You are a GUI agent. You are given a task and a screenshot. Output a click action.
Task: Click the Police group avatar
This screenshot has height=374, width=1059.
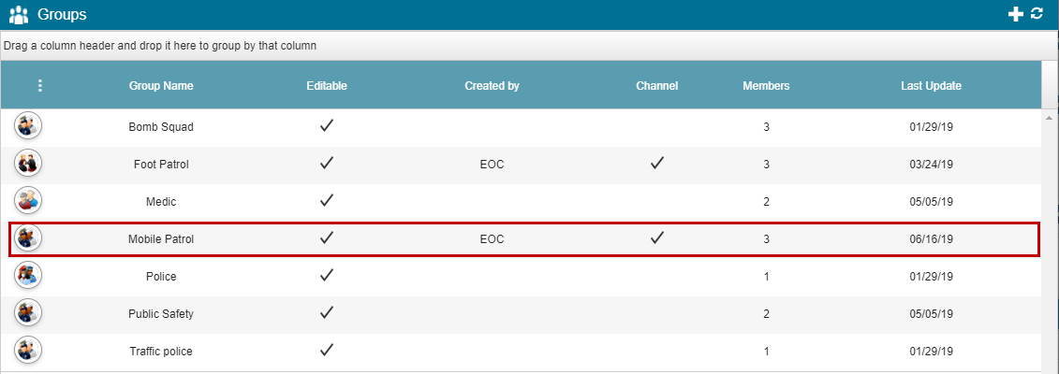[28, 276]
